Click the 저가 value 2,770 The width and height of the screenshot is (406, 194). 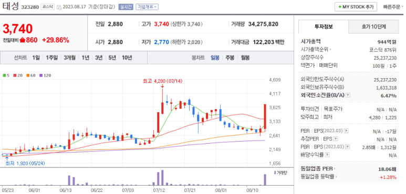[161, 42]
